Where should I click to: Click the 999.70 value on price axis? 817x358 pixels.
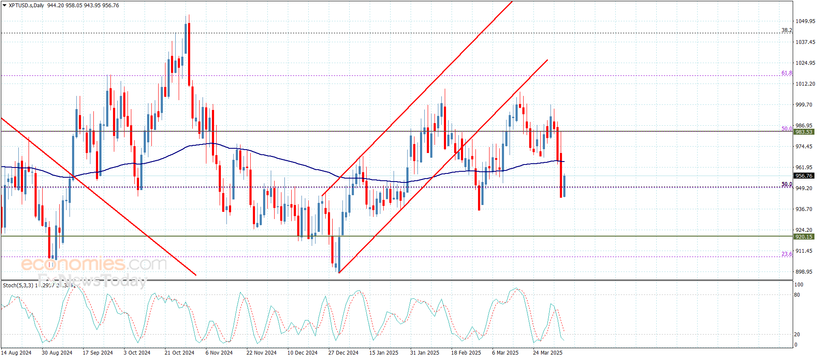click(x=804, y=105)
